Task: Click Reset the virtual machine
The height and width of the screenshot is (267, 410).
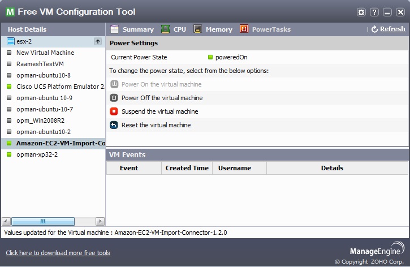Action: 156,125
